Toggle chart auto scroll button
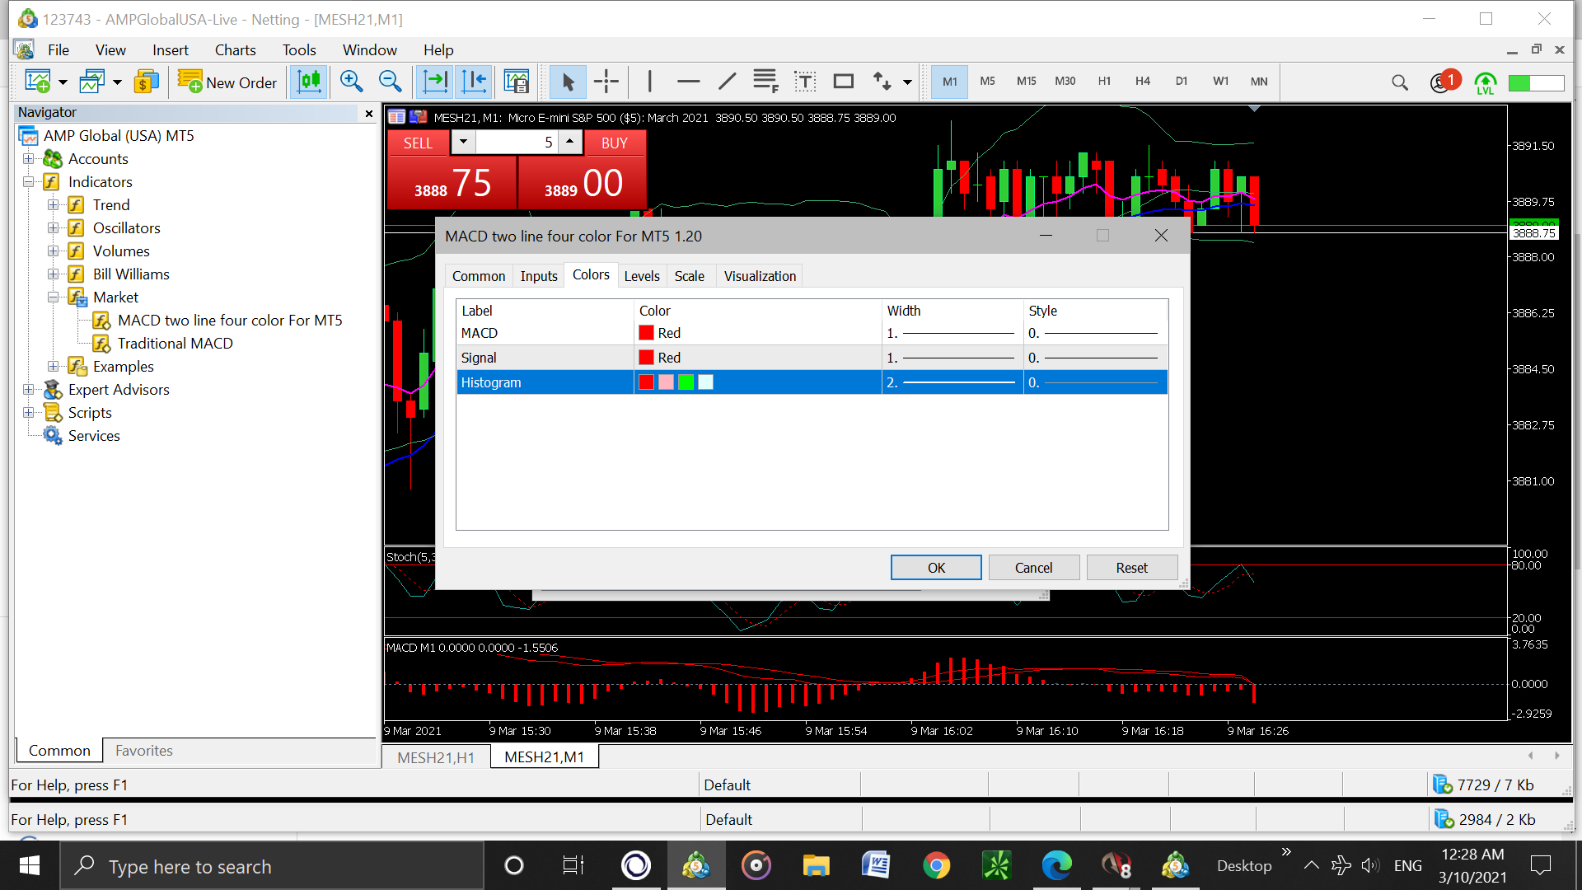Image resolution: width=1582 pixels, height=890 pixels. 435,82
